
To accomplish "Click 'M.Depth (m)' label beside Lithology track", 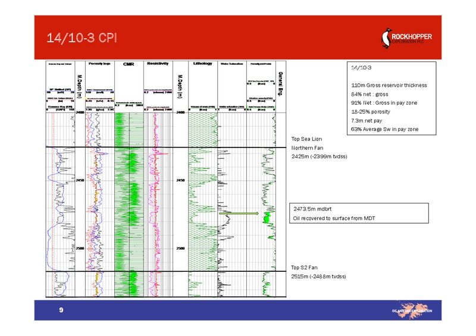I will [180, 86].
